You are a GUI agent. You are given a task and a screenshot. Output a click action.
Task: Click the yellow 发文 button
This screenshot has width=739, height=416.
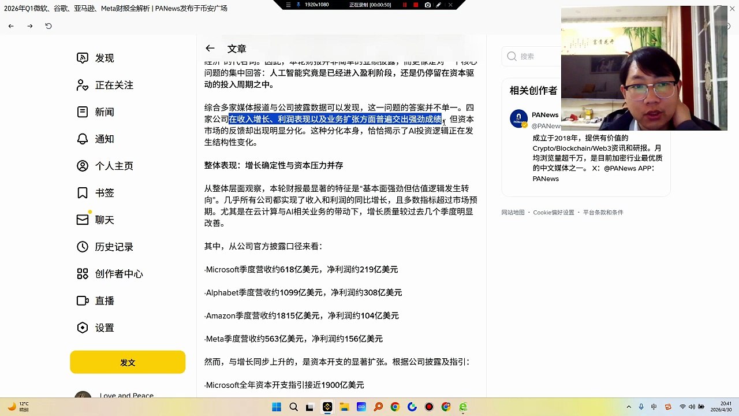click(128, 362)
